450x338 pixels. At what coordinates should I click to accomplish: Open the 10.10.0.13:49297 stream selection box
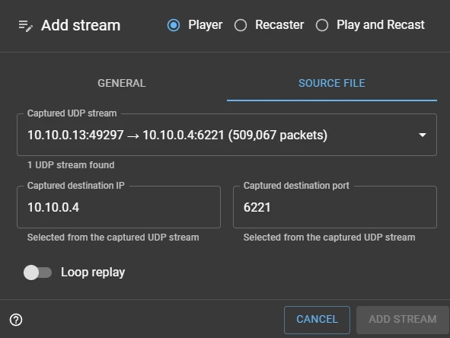(227, 135)
